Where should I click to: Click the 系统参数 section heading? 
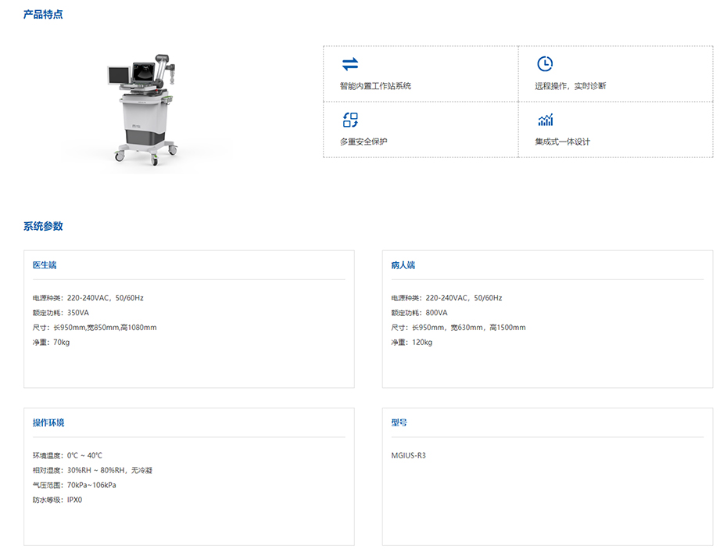pos(43,226)
